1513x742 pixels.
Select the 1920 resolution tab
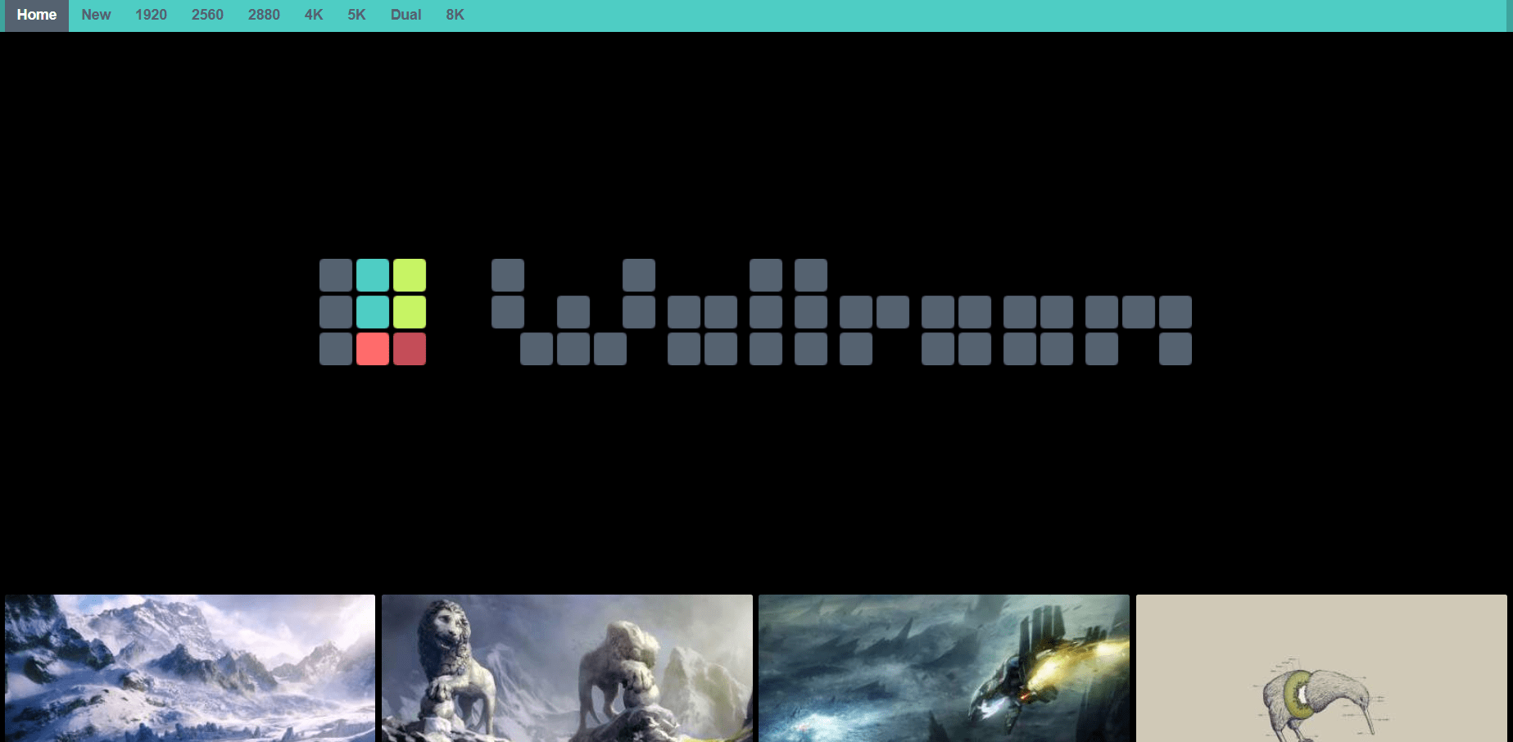pos(151,15)
